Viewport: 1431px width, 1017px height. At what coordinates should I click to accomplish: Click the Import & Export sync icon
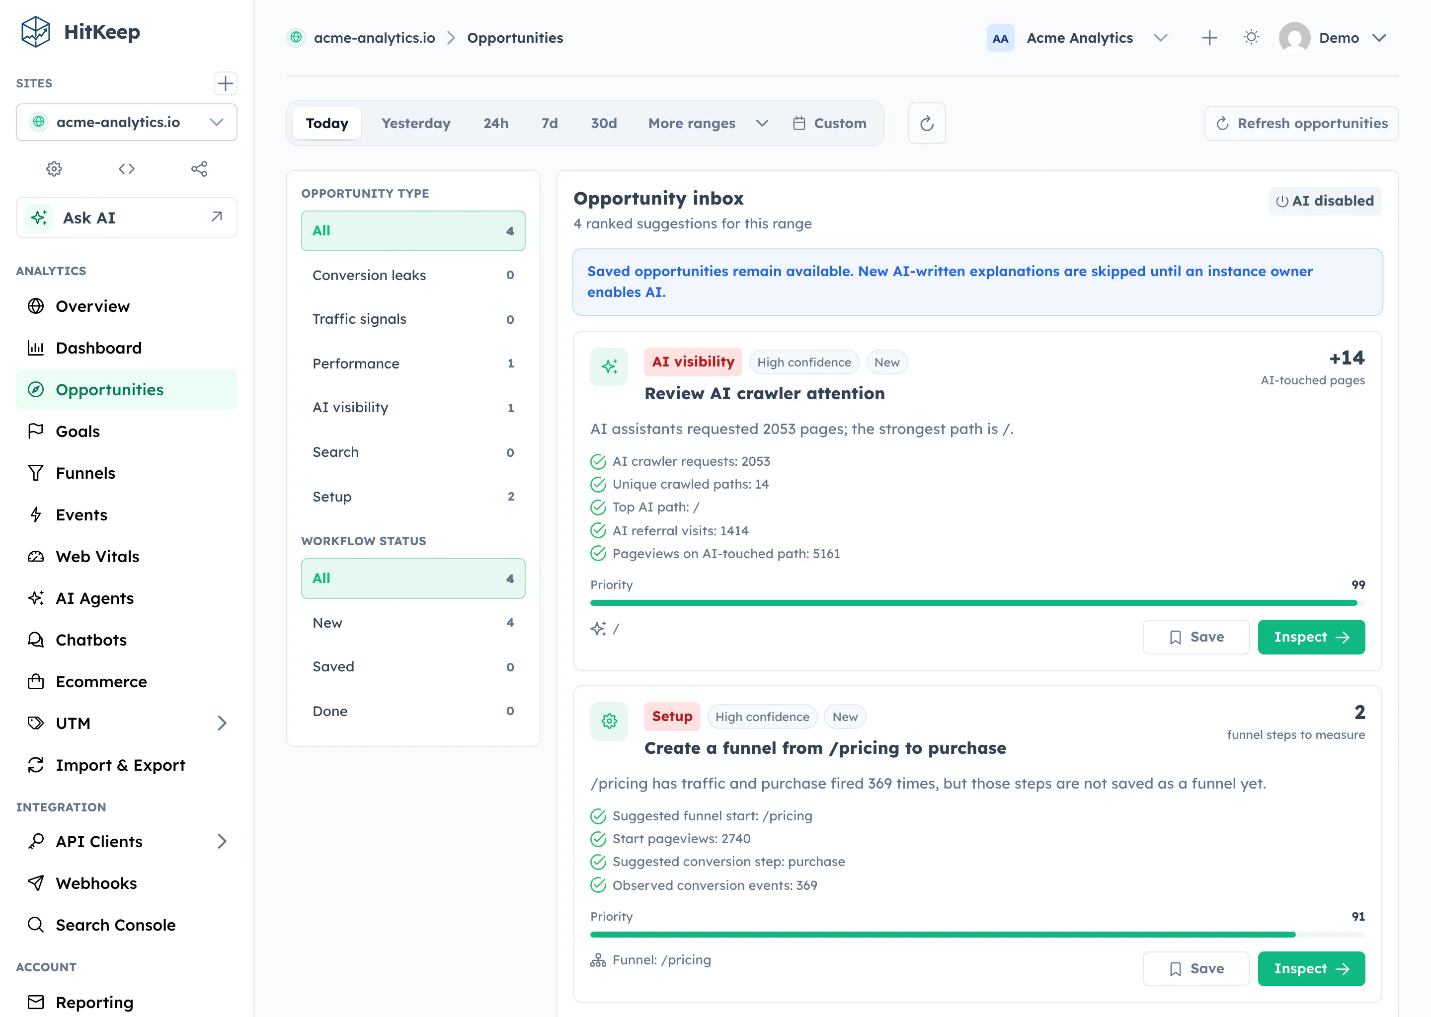click(36, 765)
